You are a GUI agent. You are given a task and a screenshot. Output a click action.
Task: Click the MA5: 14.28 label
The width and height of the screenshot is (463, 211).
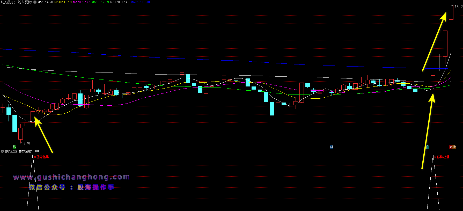(45, 2)
